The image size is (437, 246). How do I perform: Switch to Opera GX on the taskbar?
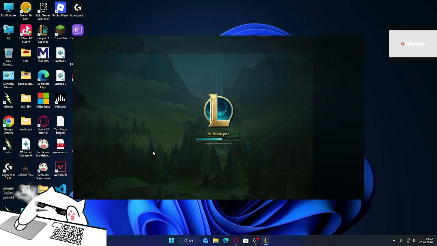236,241
